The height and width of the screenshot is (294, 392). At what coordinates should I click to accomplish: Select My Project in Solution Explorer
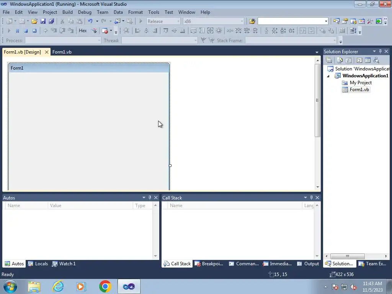click(x=357, y=83)
